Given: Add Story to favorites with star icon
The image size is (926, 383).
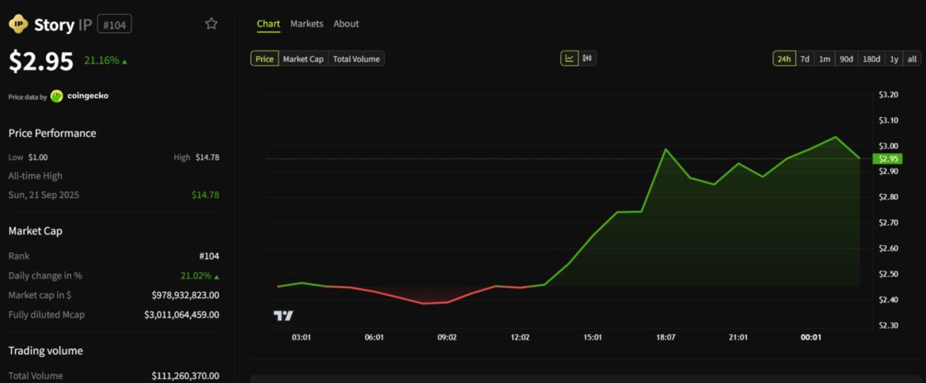Looking at the screenshot, I should click(x=211, y=24).
